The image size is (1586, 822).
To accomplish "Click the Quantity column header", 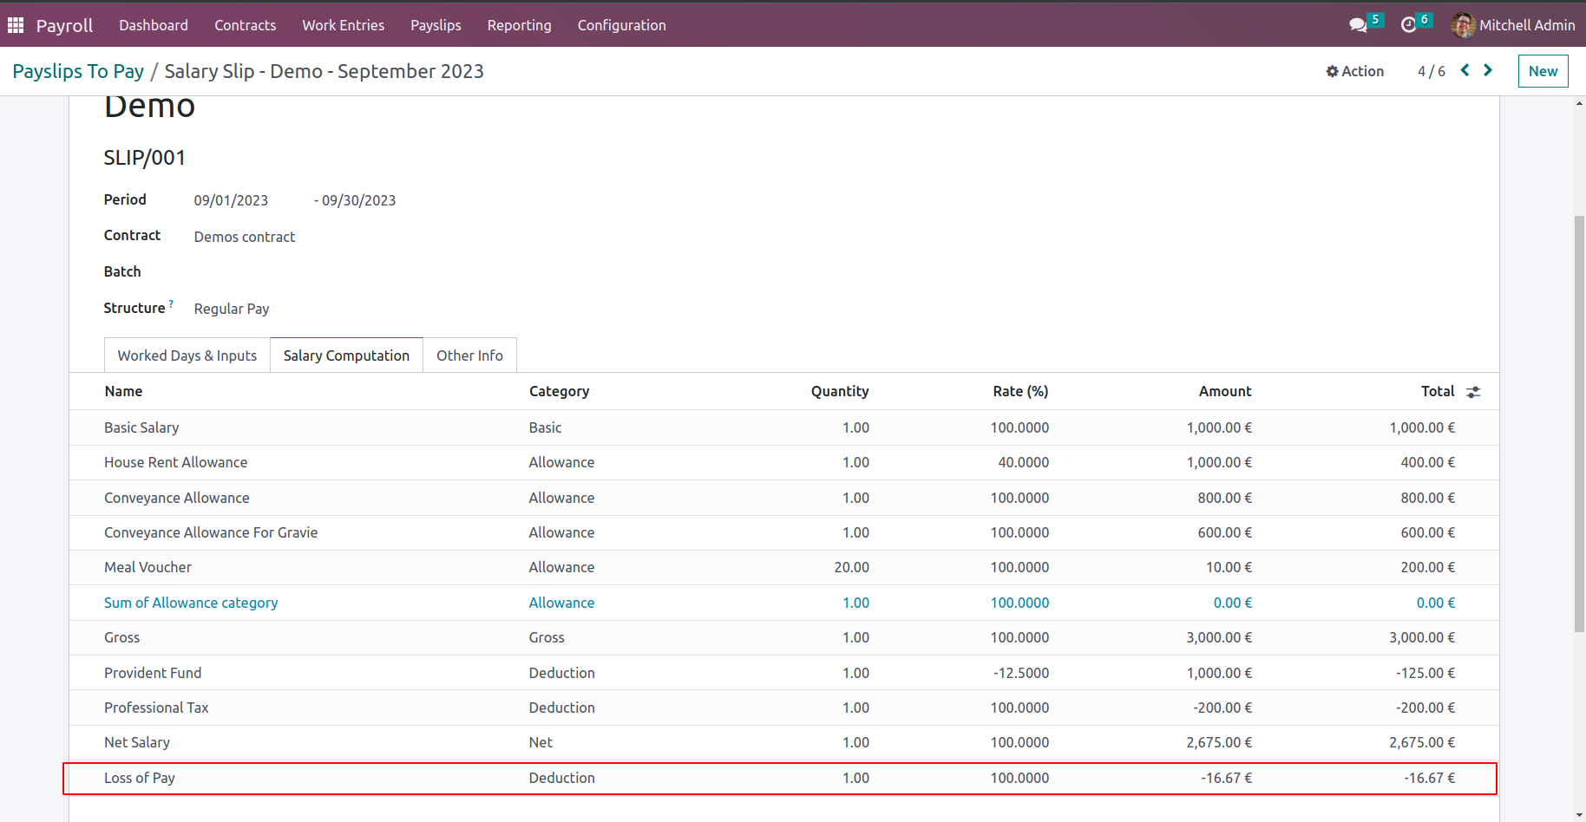I will [840, 391].
